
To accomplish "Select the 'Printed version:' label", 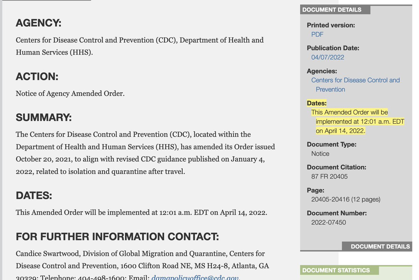I will click(331, 25).
